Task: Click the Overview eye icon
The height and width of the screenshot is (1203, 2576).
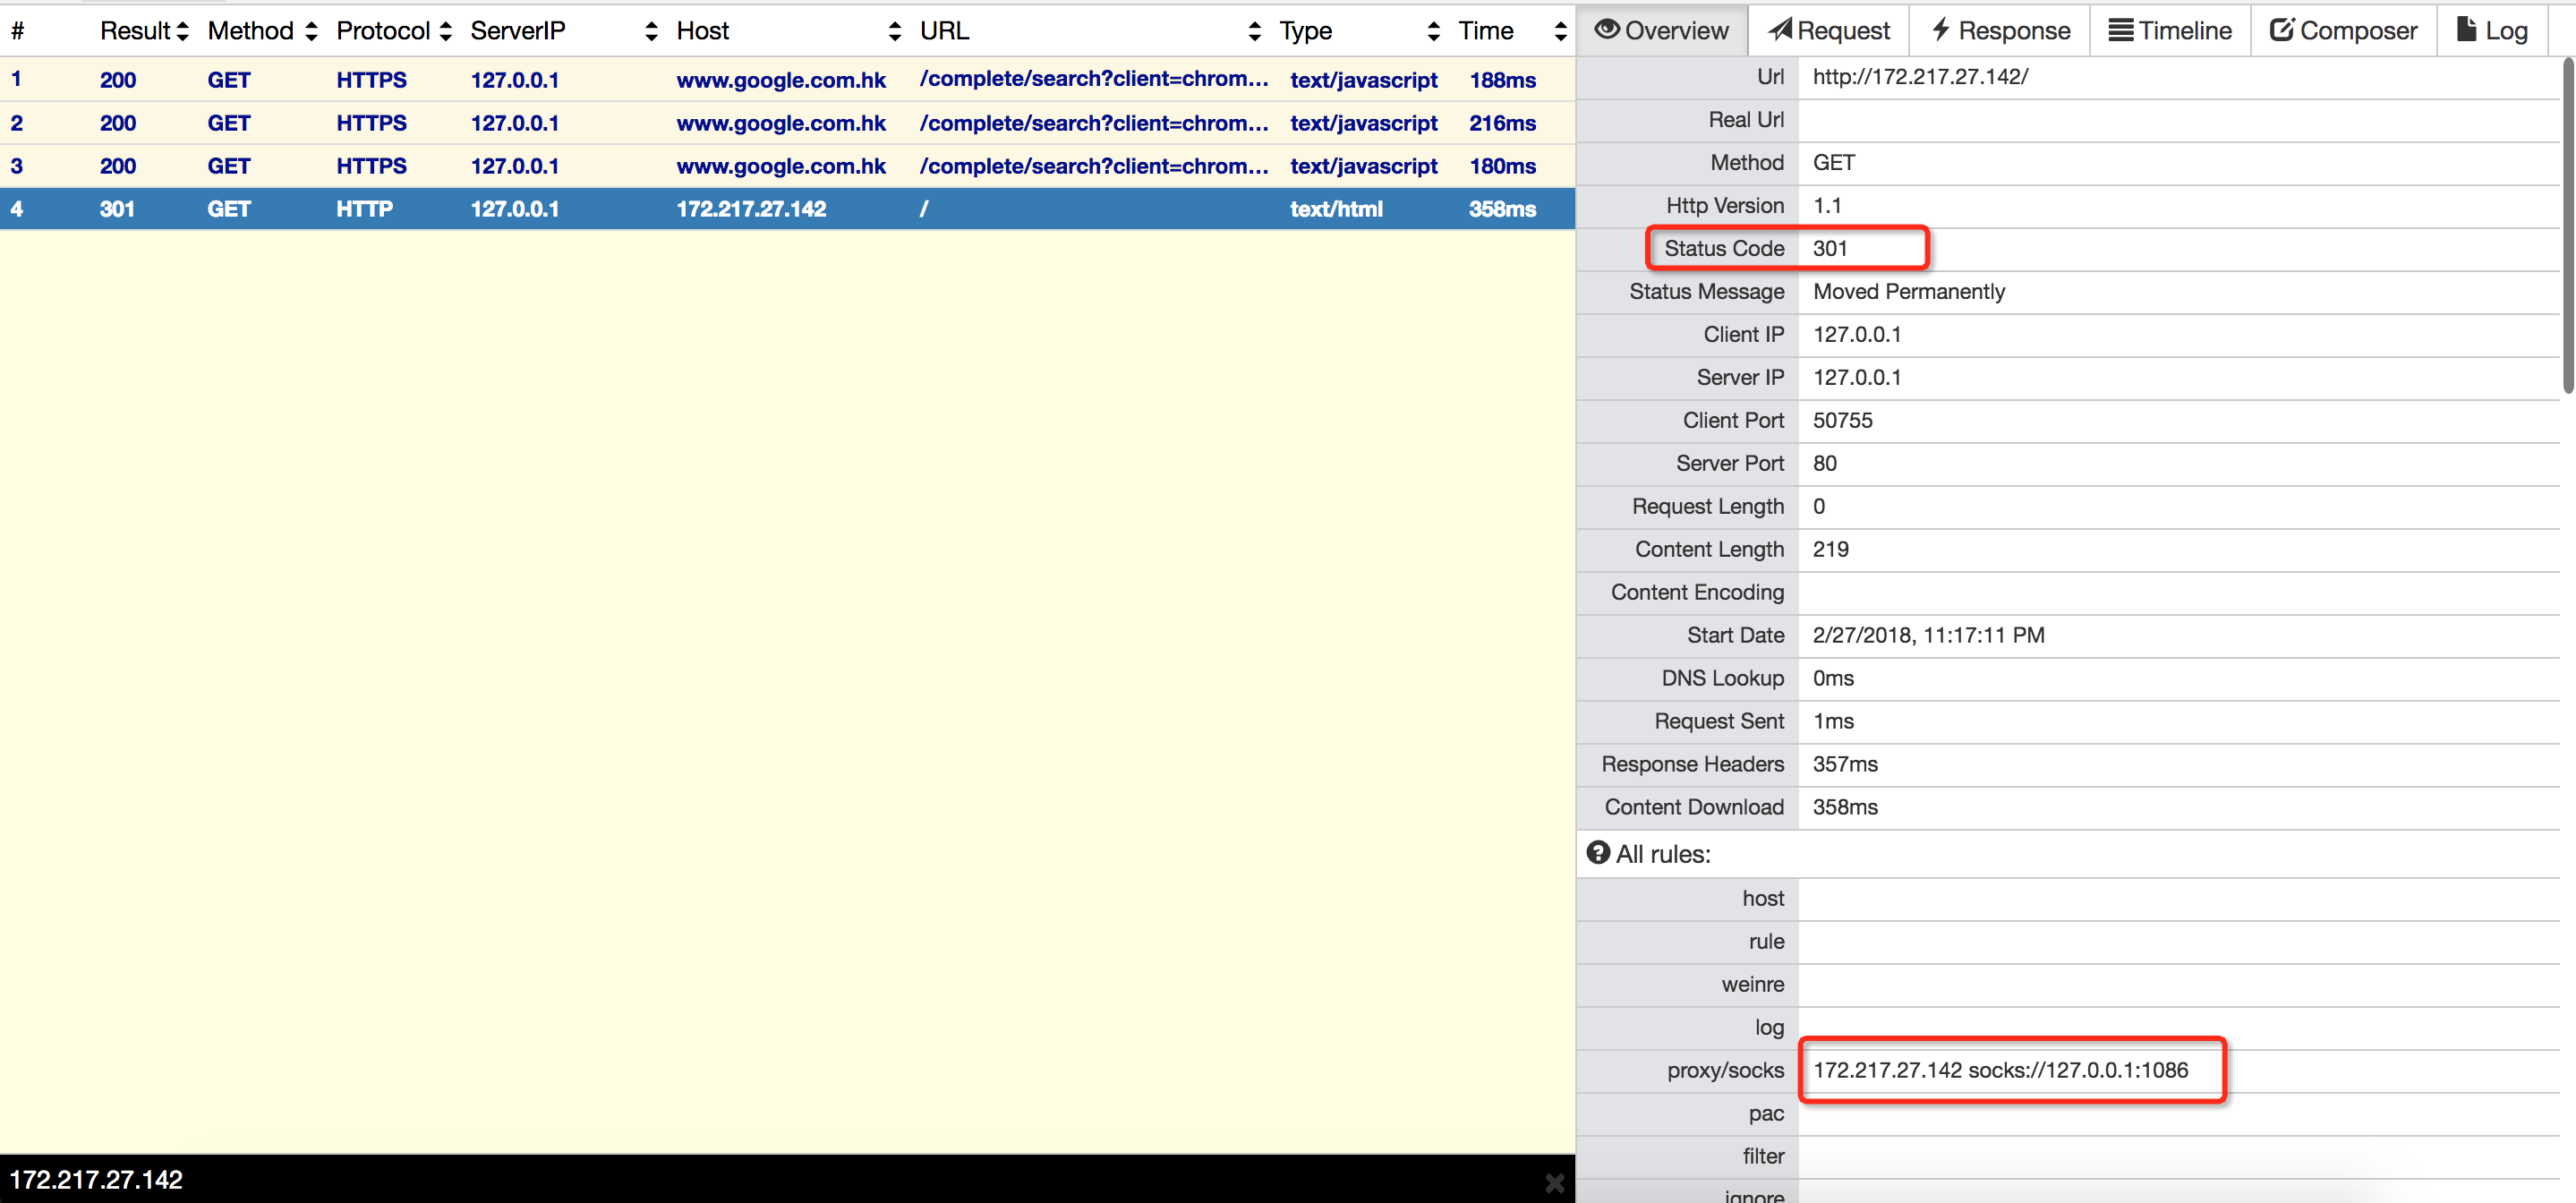Action: click(1608, 29)
